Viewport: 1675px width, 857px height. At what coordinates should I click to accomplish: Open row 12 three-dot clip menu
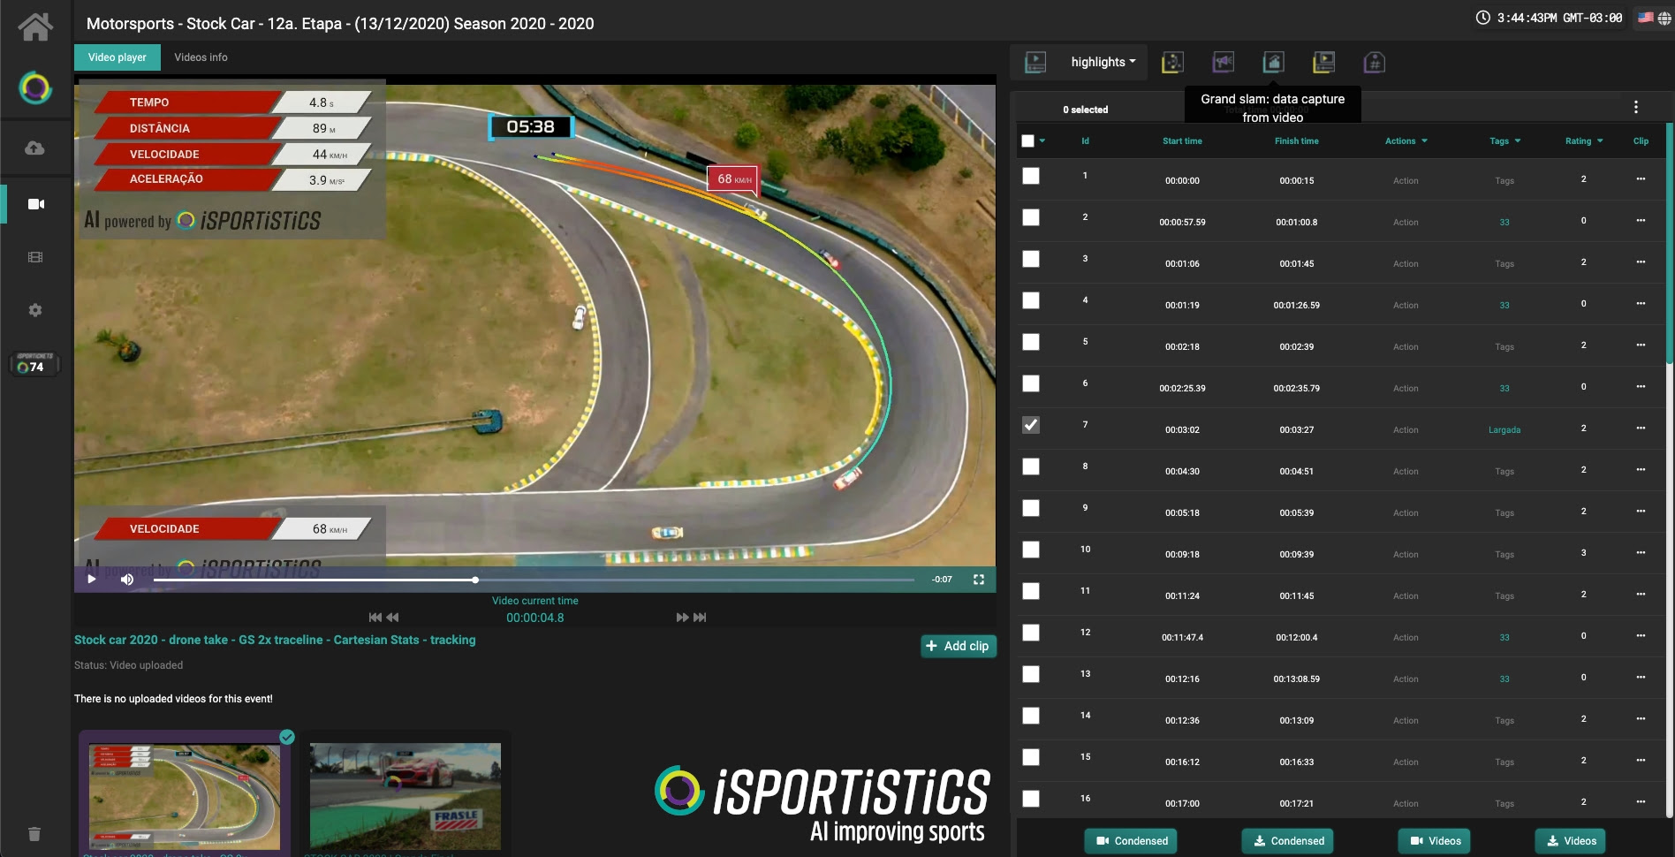[x=1641, y=636]
